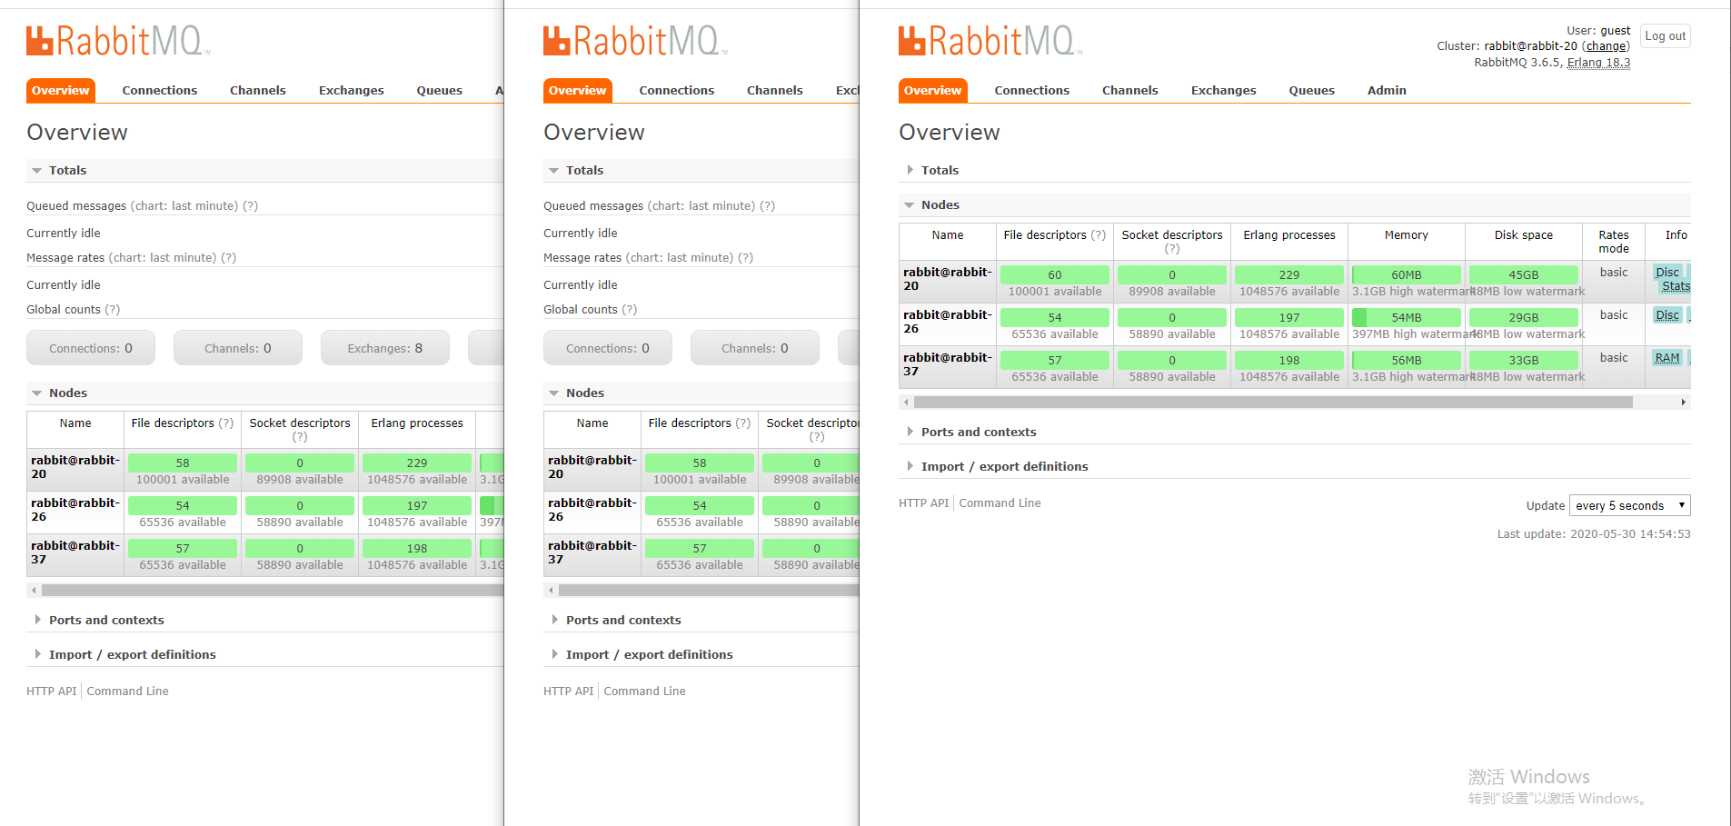
Task: Click the cluster name (change) link
Action: click(x=1606, y=46)
